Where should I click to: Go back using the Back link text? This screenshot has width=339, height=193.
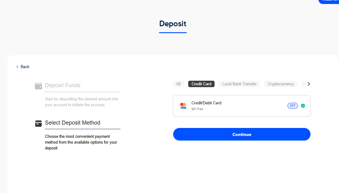25,67
